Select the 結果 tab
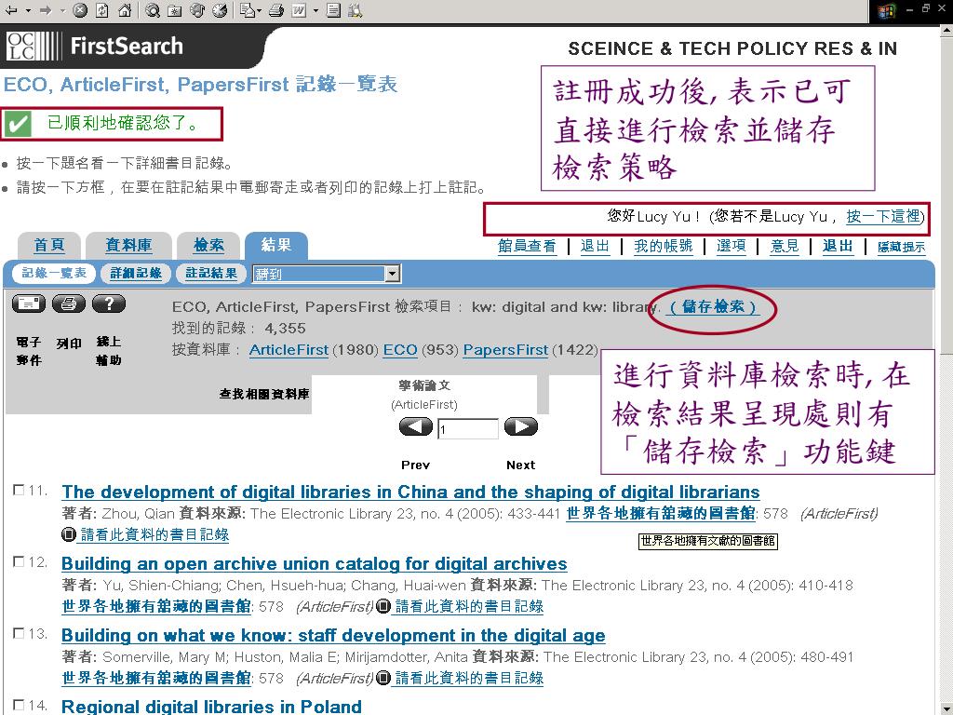Viewport: 953px width, 715px height. pos(275,245)
